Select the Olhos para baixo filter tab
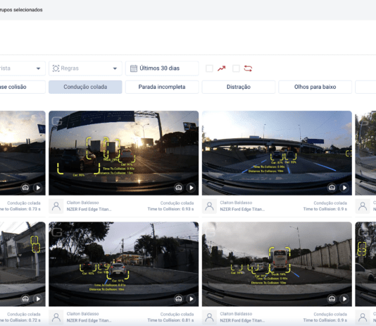The width and height of the screenshot is (376, 326). pos(315,87)
